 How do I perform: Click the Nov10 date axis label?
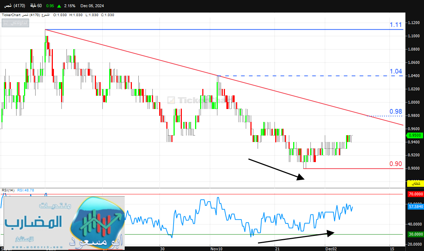pyautogui.click(x=216, y=248)
